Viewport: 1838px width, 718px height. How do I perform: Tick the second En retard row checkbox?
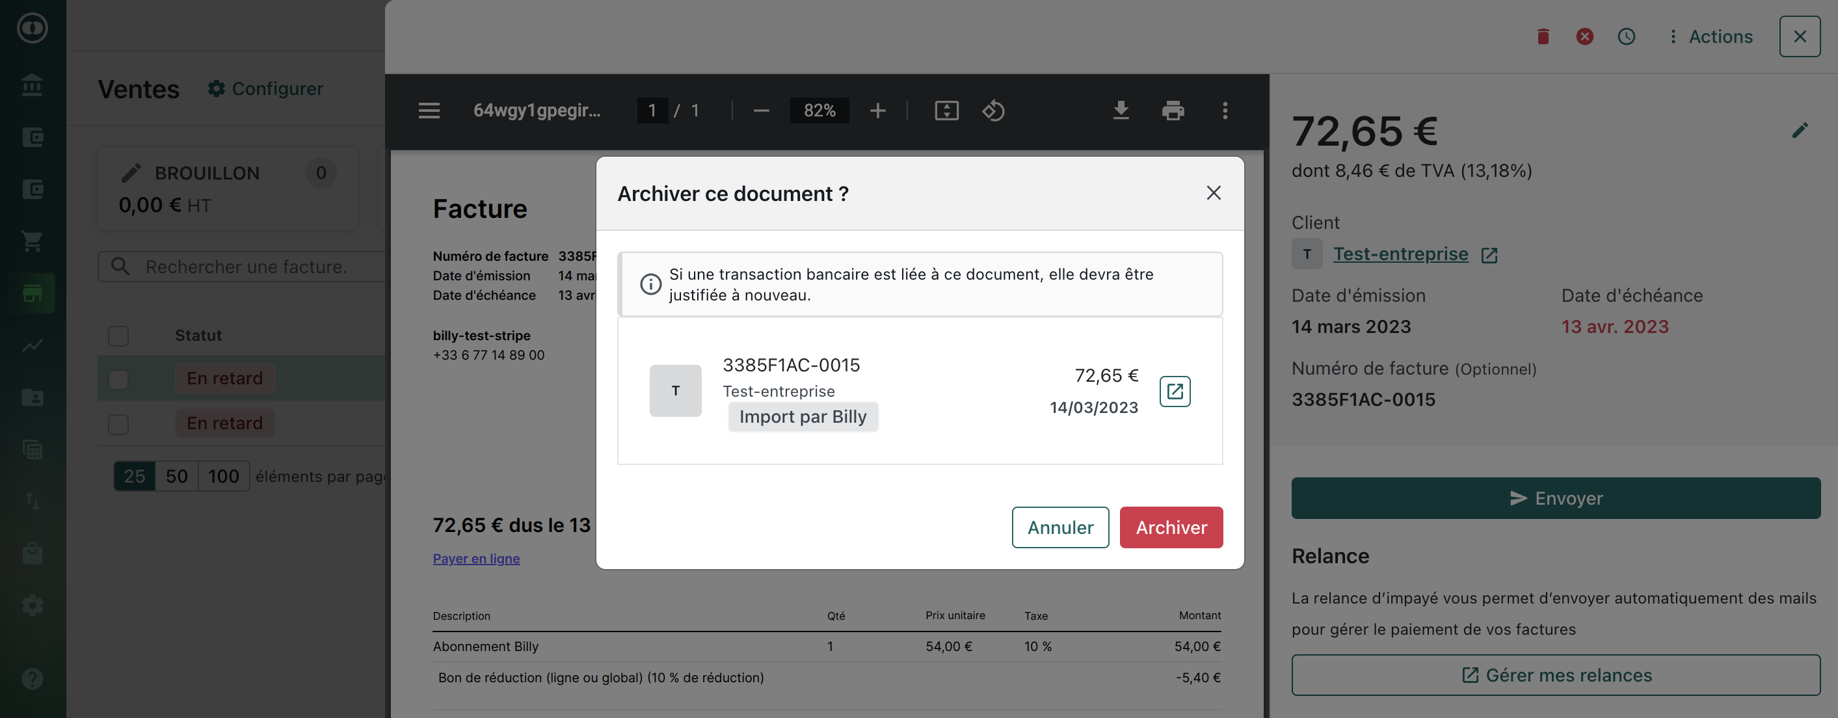click(x=118, y=424)
